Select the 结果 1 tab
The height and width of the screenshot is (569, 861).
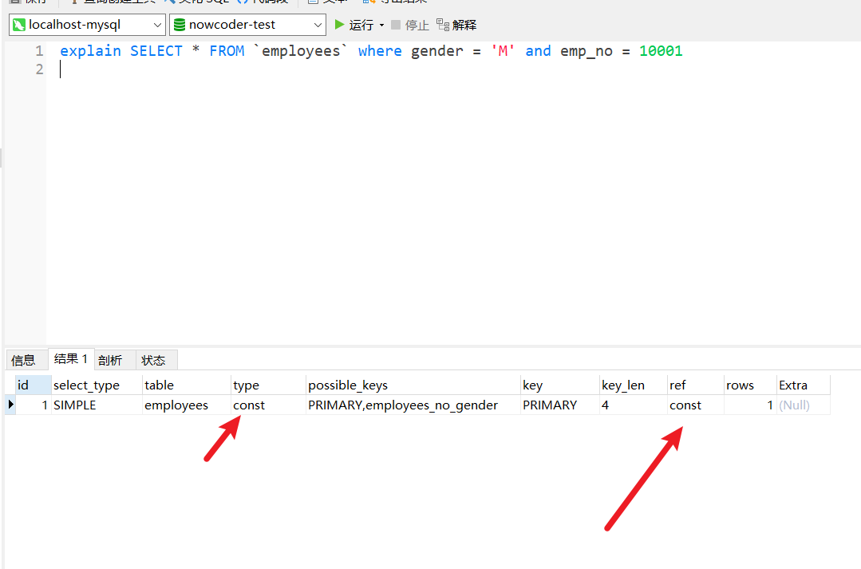pos(71,359)
